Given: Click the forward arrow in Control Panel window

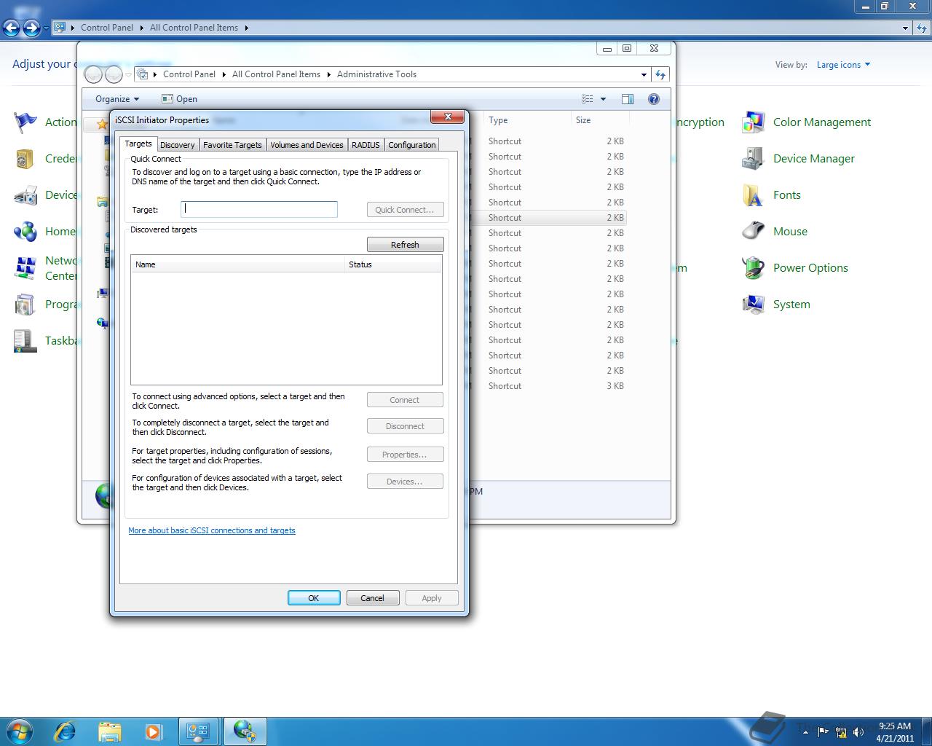Looking at the screenshot, I should [x=31, y=28].
